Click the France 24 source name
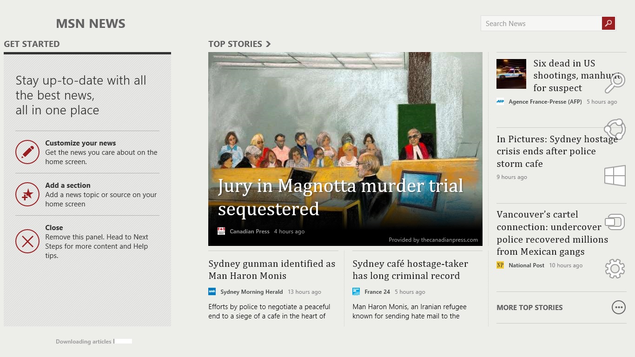 [x=377, y=292]
